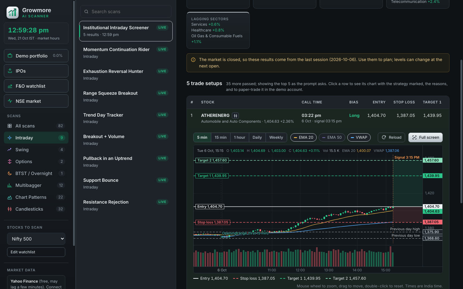
Task: Click the F&O watchlist chart icon
Action: point(10,86)
